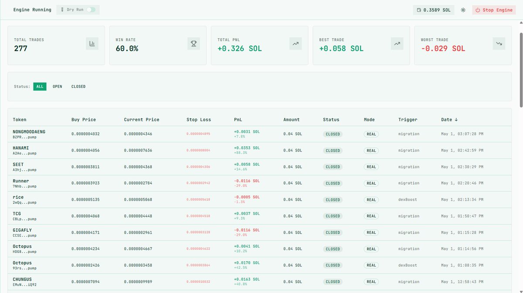The width and height of the screenshot is (523, 293).
Task: Click the Trigger column header
Action: 408,120
